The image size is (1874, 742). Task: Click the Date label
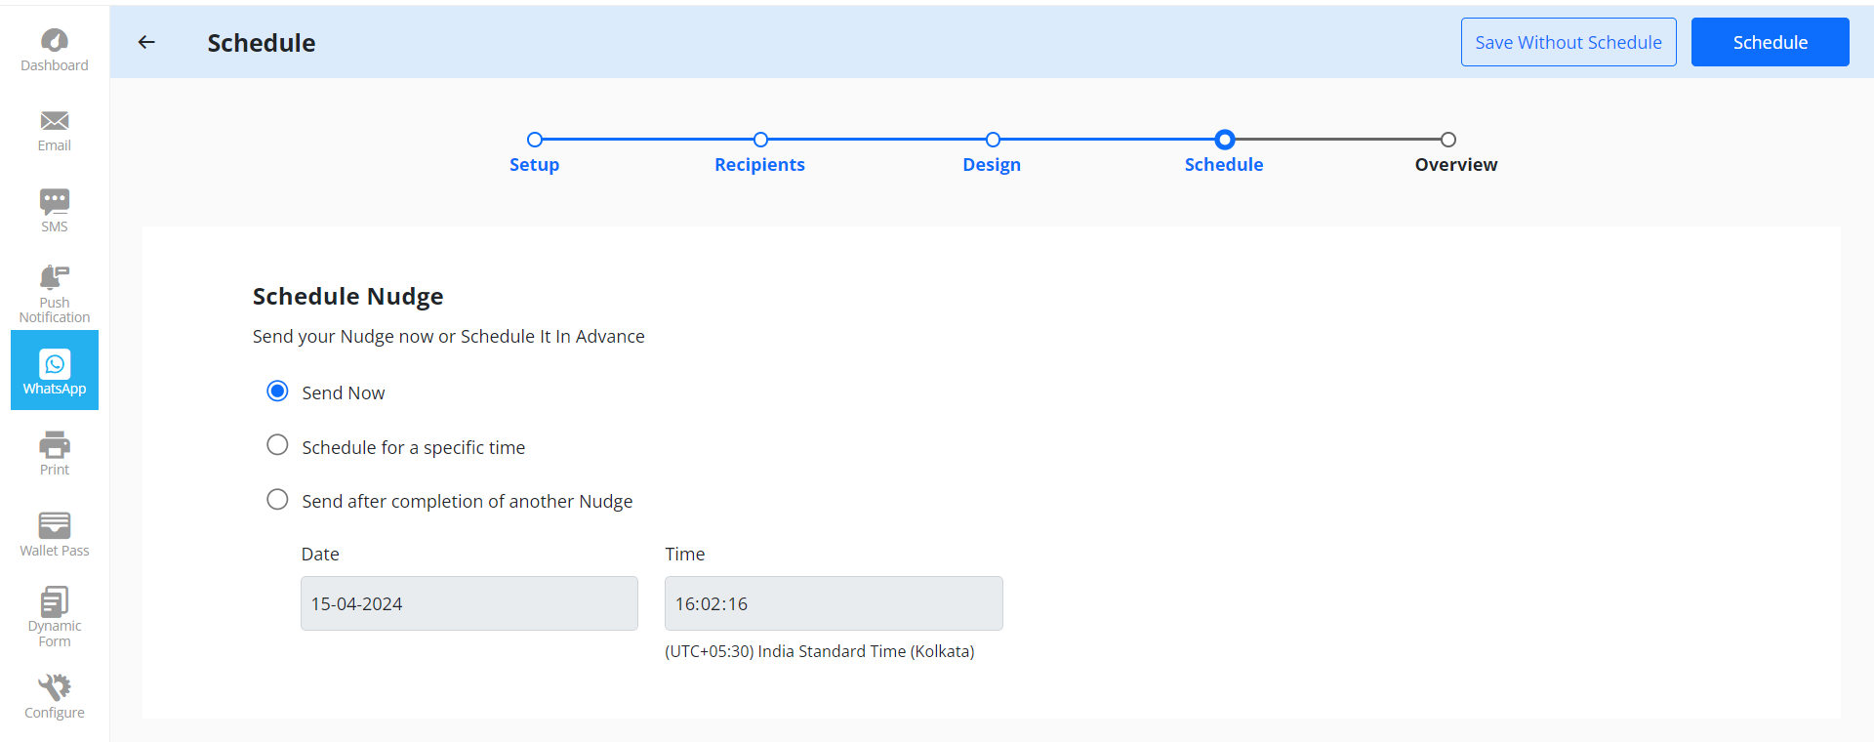point(320,555)
